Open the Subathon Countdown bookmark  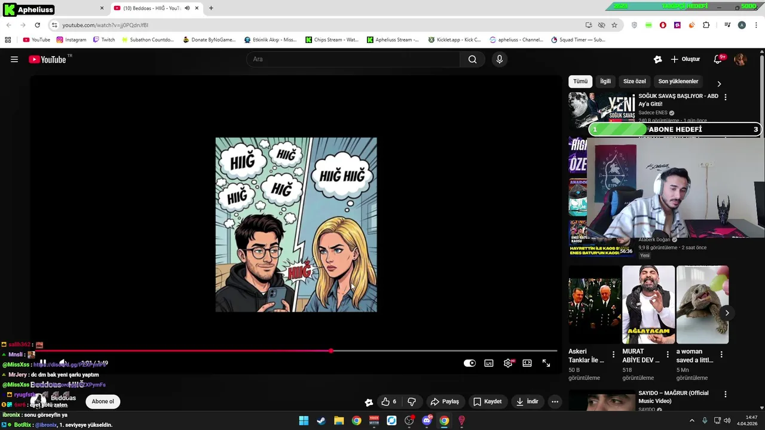tap(148, 40)
